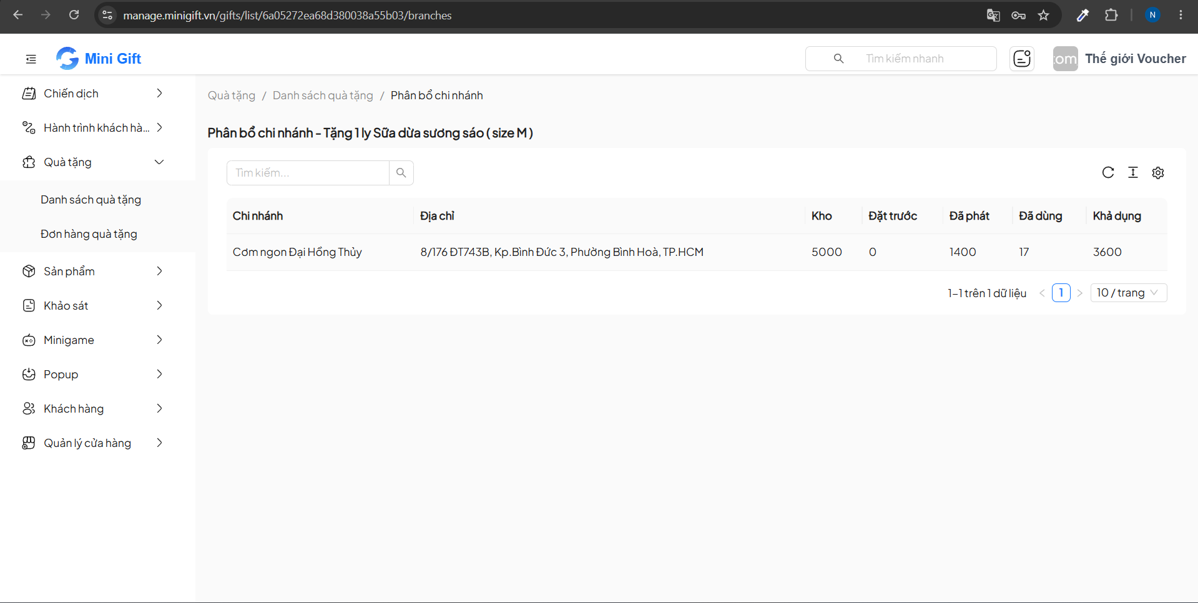
Task: Open the Thế giới Voucher account avatar
Action: point(1065,59)
